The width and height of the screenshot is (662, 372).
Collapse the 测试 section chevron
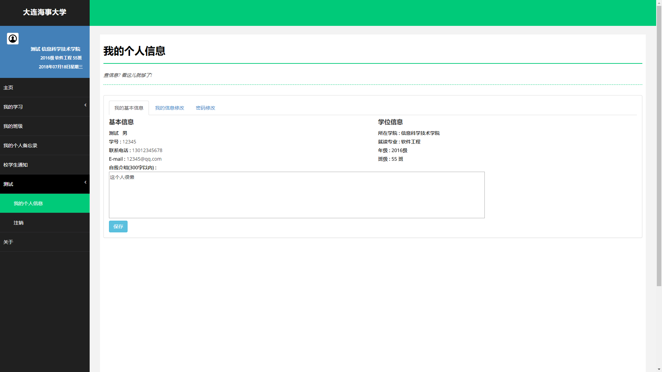click(85, 182)
